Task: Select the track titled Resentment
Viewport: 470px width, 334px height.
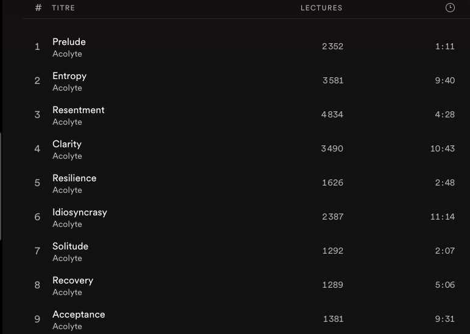Action: click(79, 110)
